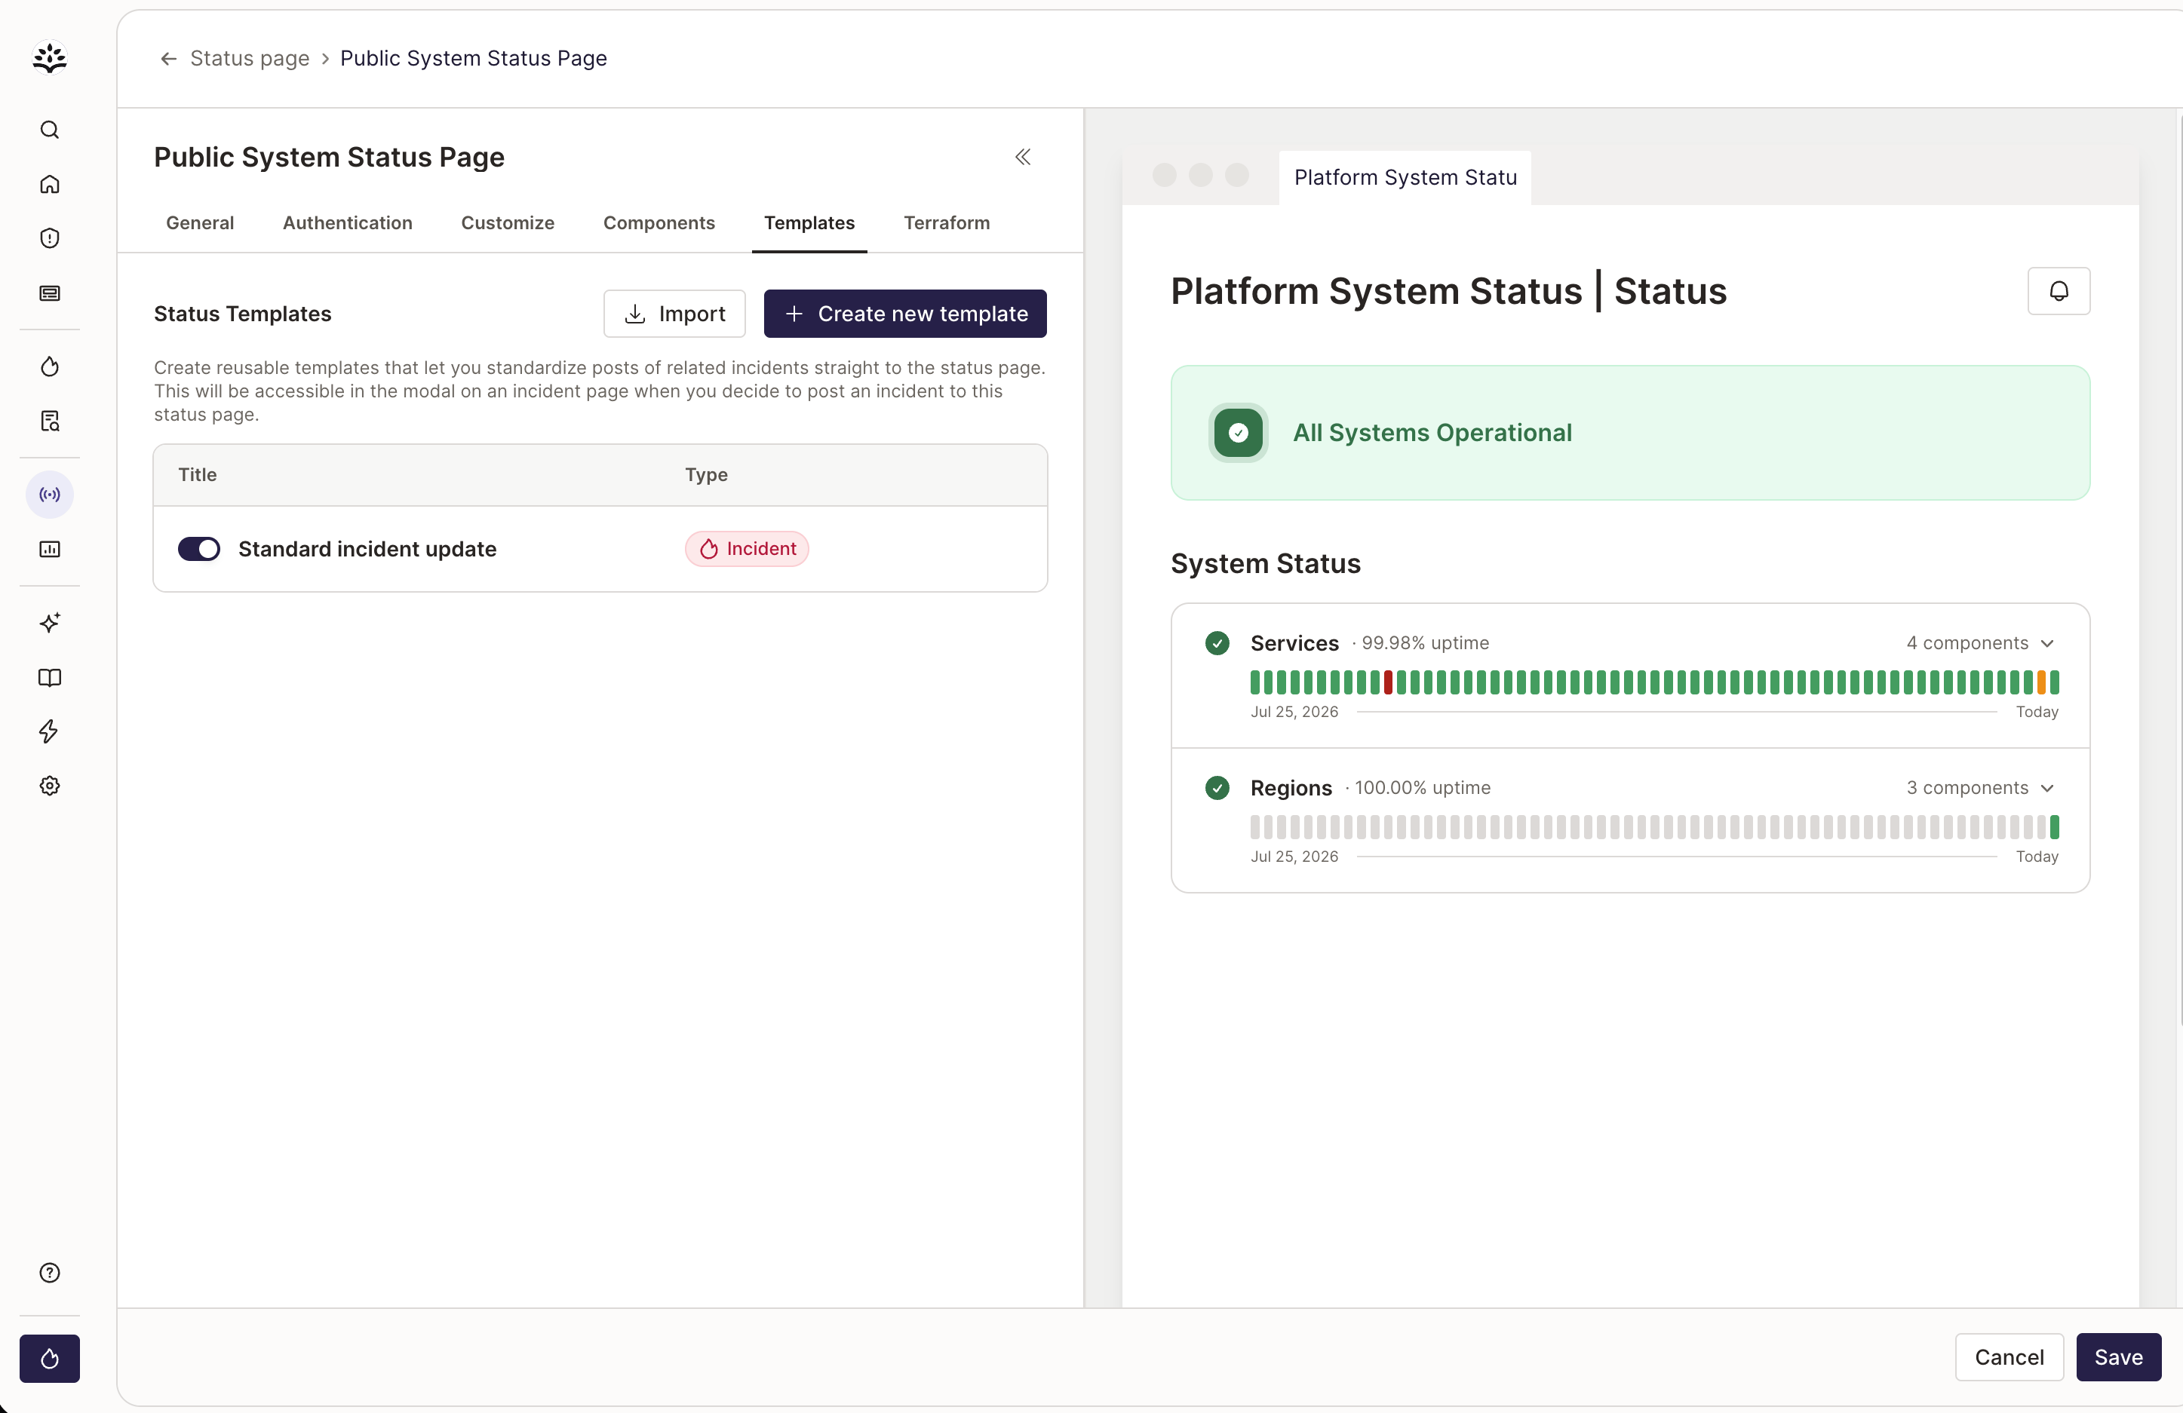Screen dimensions: 2183x1413
Task: Click the Save button
Action: [2118, 1358]
